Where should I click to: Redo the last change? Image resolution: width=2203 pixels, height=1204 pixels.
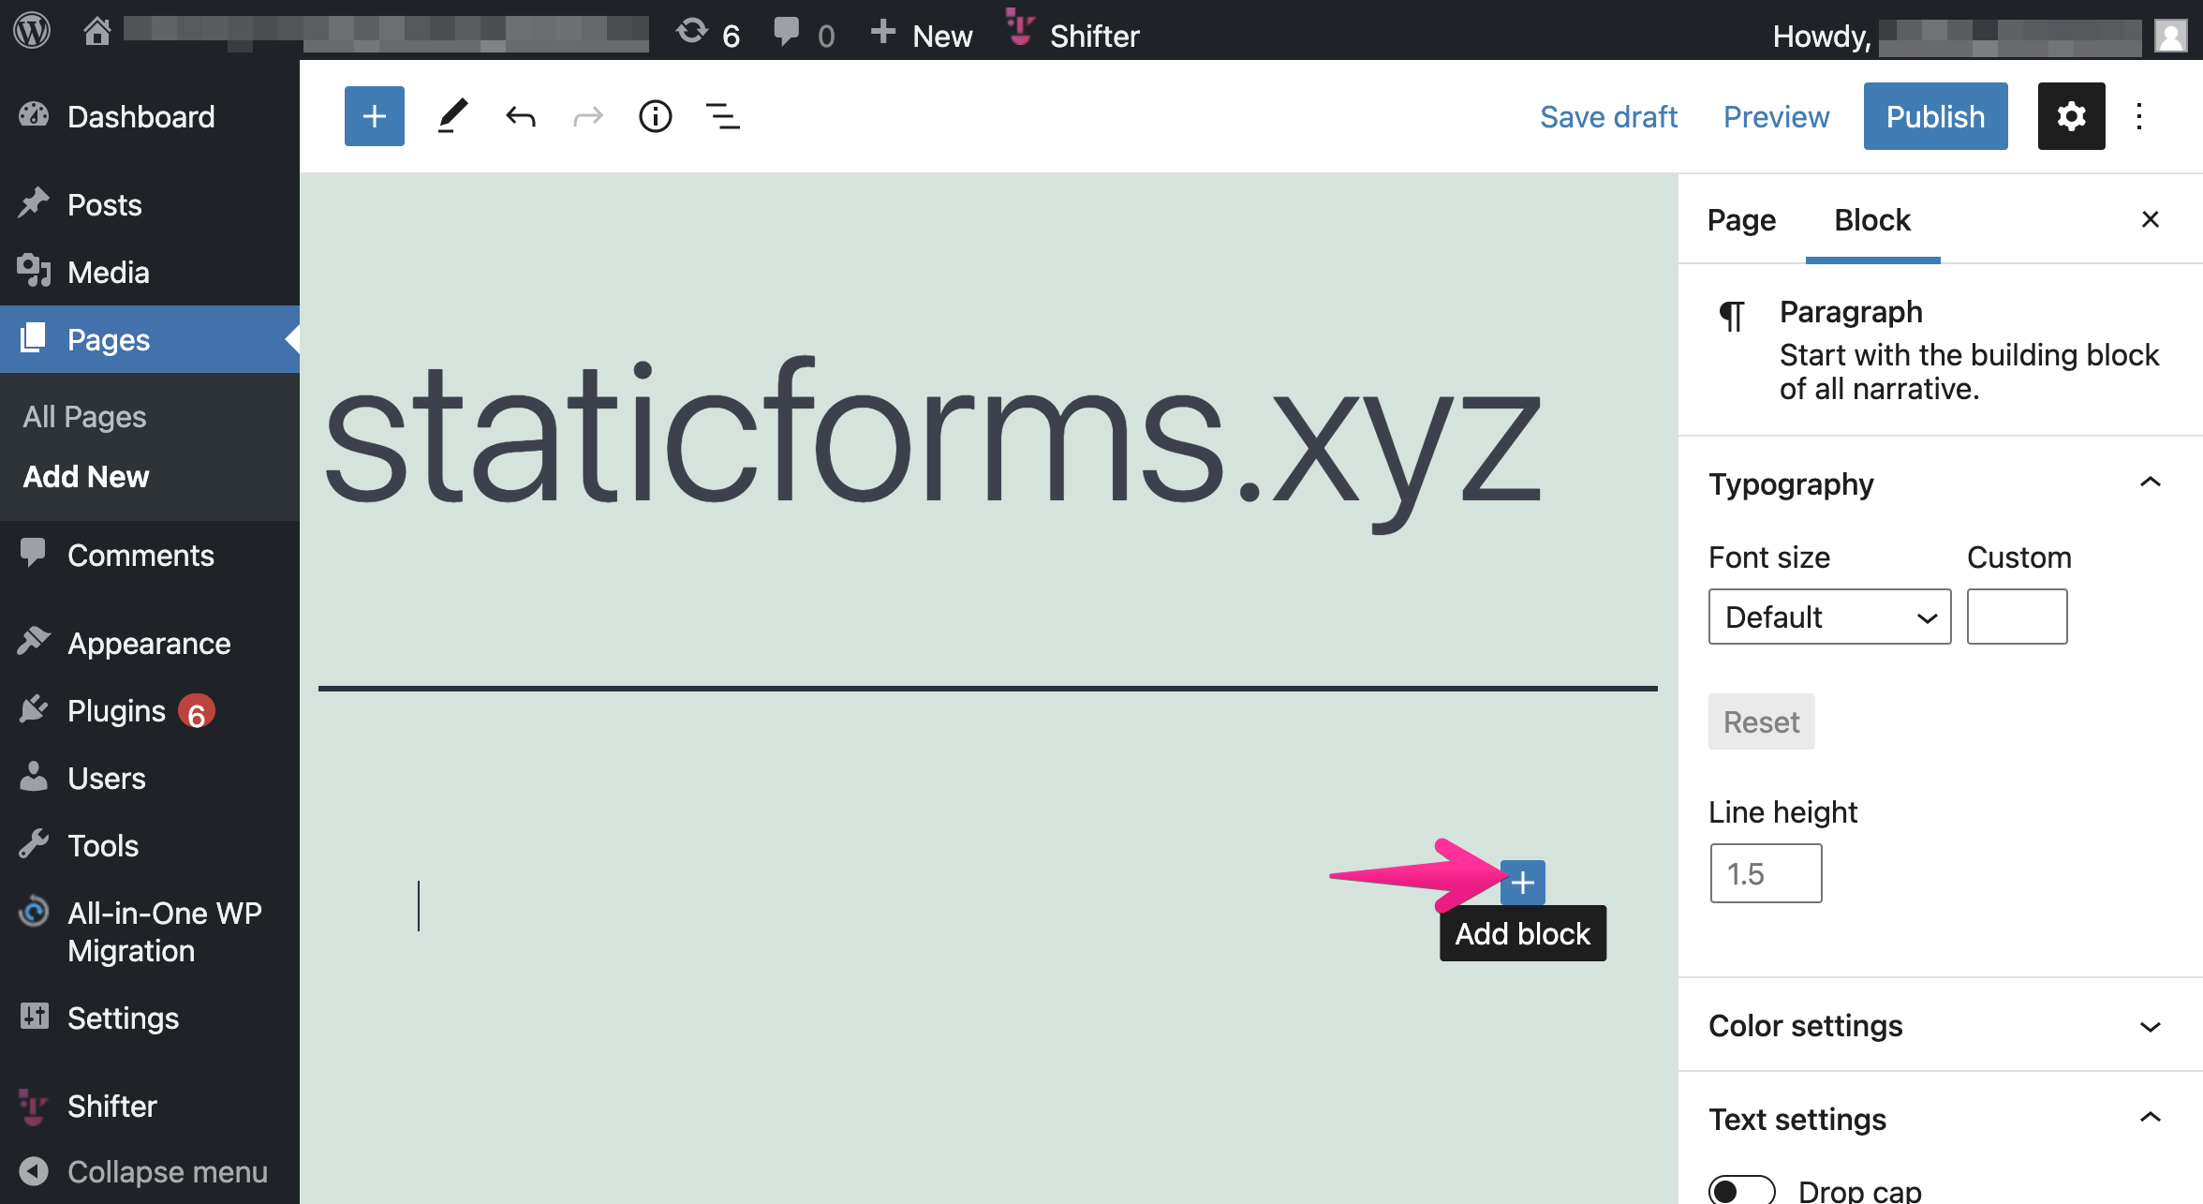[x=588, y=116]
